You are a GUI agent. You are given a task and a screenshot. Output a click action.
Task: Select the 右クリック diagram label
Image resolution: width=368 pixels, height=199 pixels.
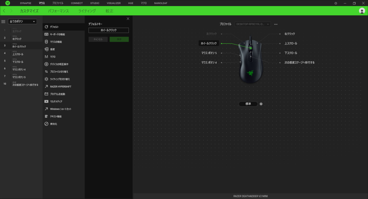(290, 34)
